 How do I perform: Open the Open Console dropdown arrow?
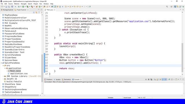178,79
